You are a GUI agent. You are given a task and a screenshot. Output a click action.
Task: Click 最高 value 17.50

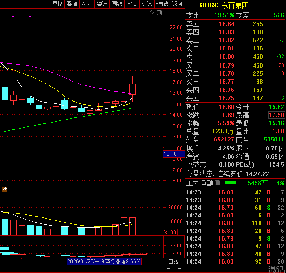point(277,115)
